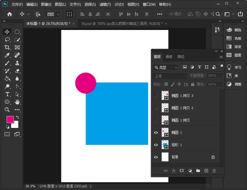Open the 学习 panel button
This screenshot has height=190, width=247.
(234, 67)
